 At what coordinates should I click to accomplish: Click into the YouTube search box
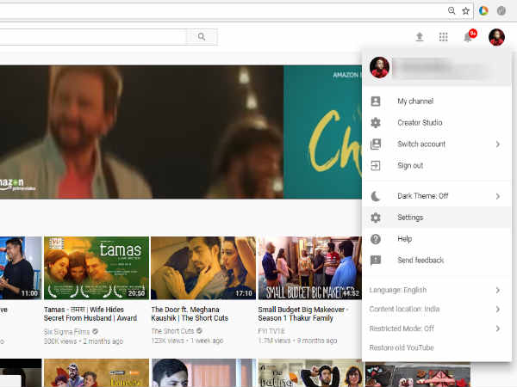(93, 37)
